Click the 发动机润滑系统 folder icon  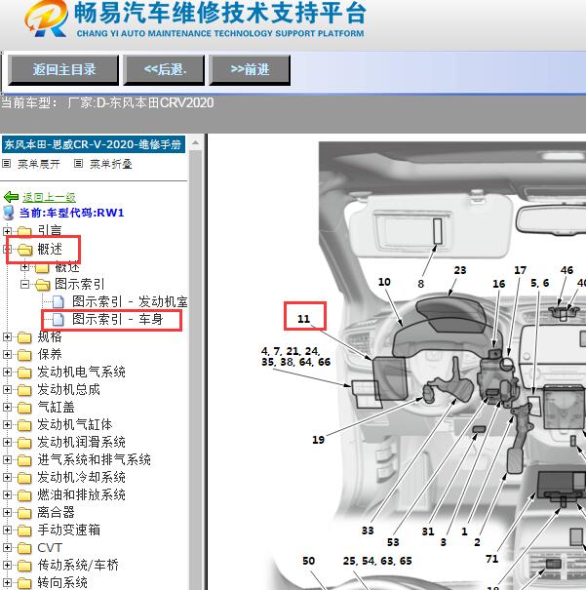(24, 443)
